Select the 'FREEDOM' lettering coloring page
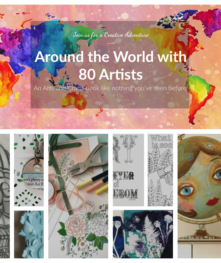Screen dimensions: 221x263 (x=128, y=170)
